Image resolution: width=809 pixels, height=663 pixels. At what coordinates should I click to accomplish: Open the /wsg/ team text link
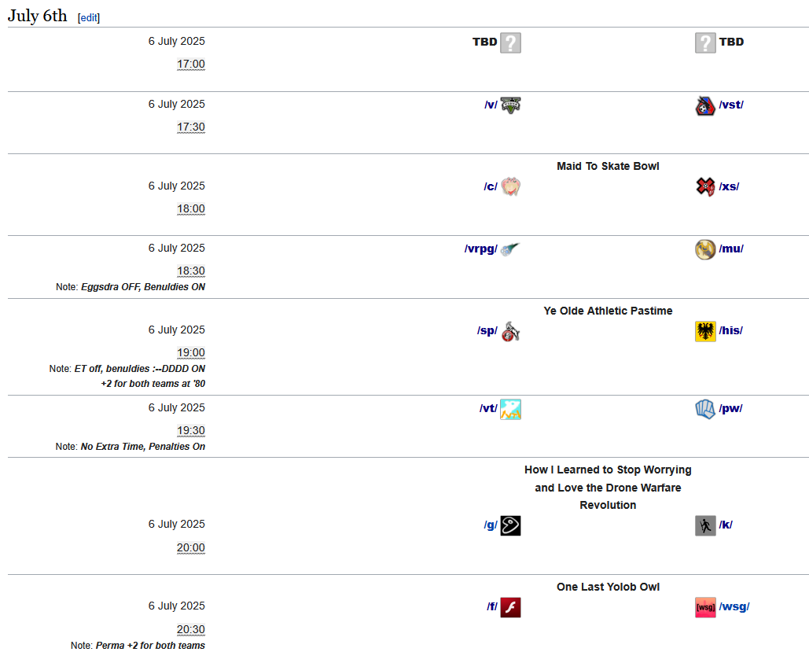tap(734, 606)
